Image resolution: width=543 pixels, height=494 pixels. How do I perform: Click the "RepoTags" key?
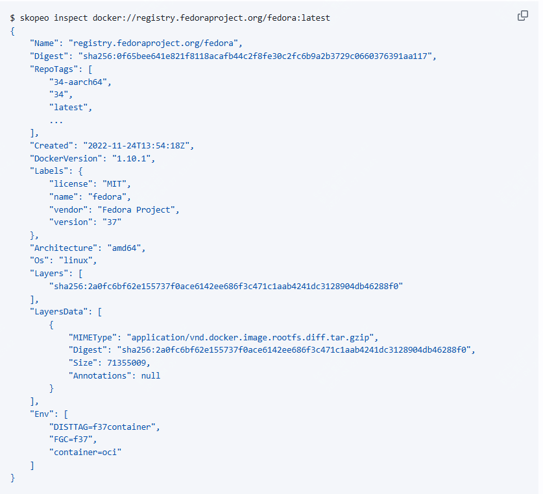point(56,69)
